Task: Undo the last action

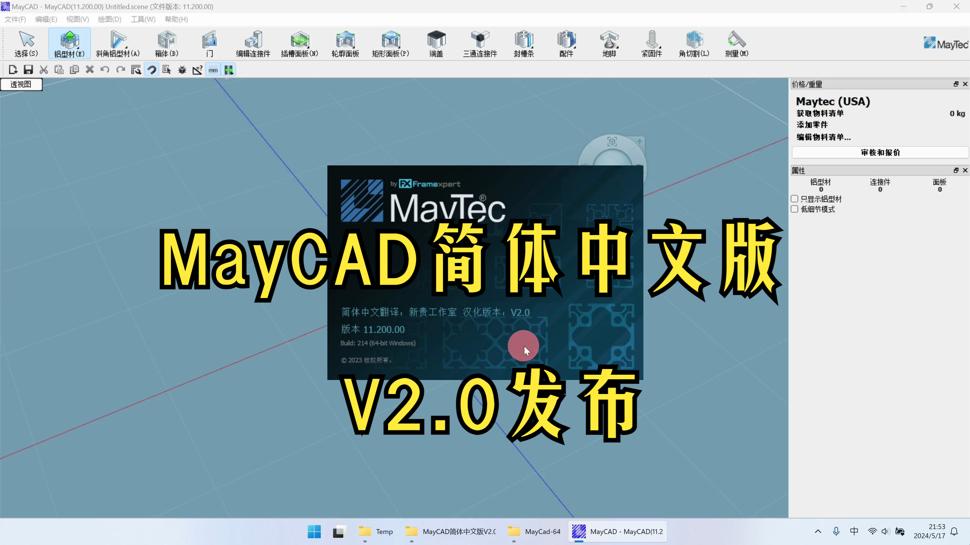Action: [105, 70]
